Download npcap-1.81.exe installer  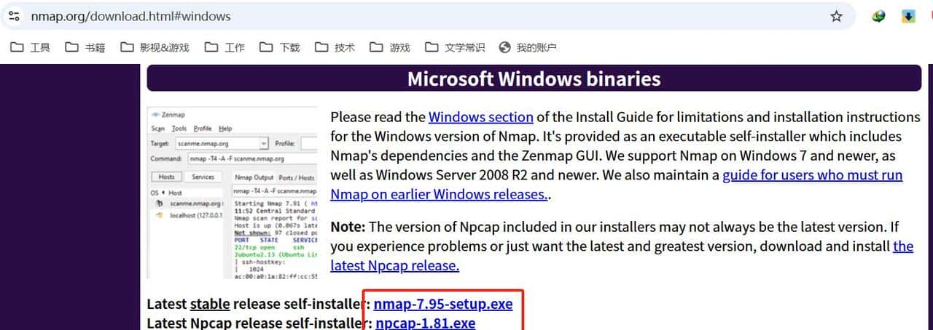pyautogui.click(x=425, y=323)
